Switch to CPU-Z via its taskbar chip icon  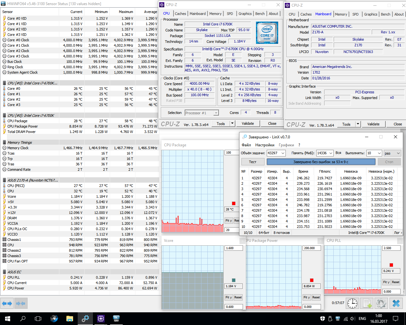(101, 318)
